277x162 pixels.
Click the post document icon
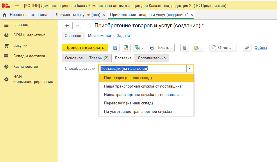click(x=126, y=48)
